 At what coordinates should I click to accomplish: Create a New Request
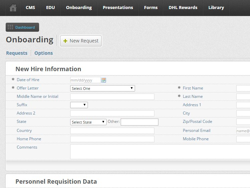pos(81,41)
